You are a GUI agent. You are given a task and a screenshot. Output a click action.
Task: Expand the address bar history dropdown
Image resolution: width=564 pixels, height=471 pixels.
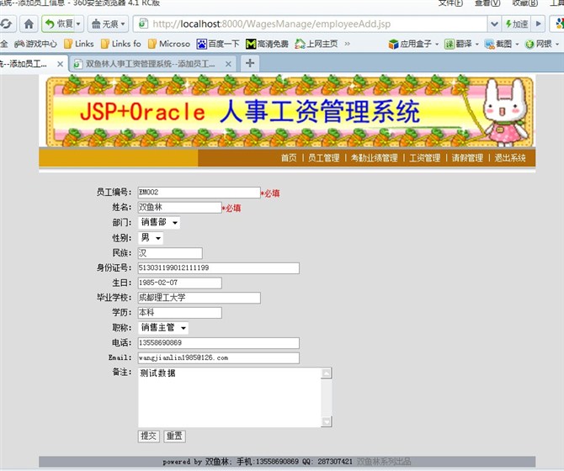click(494, 24)
